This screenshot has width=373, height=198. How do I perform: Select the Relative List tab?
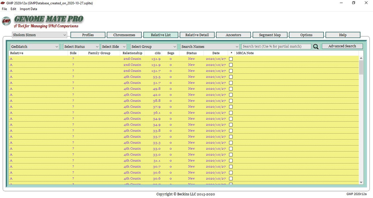pyautogui.click(x=161, y=35)
